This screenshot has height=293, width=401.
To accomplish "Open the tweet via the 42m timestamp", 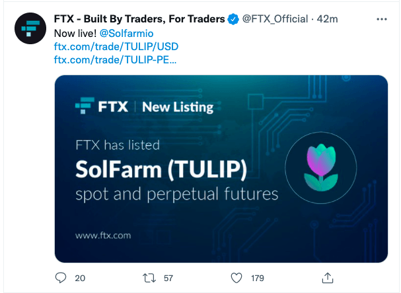I will click(x=328, y=19).
